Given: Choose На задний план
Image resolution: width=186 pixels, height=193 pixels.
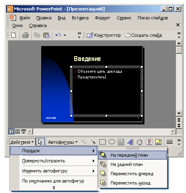Looking at the screenshot, I should point(133,164).
